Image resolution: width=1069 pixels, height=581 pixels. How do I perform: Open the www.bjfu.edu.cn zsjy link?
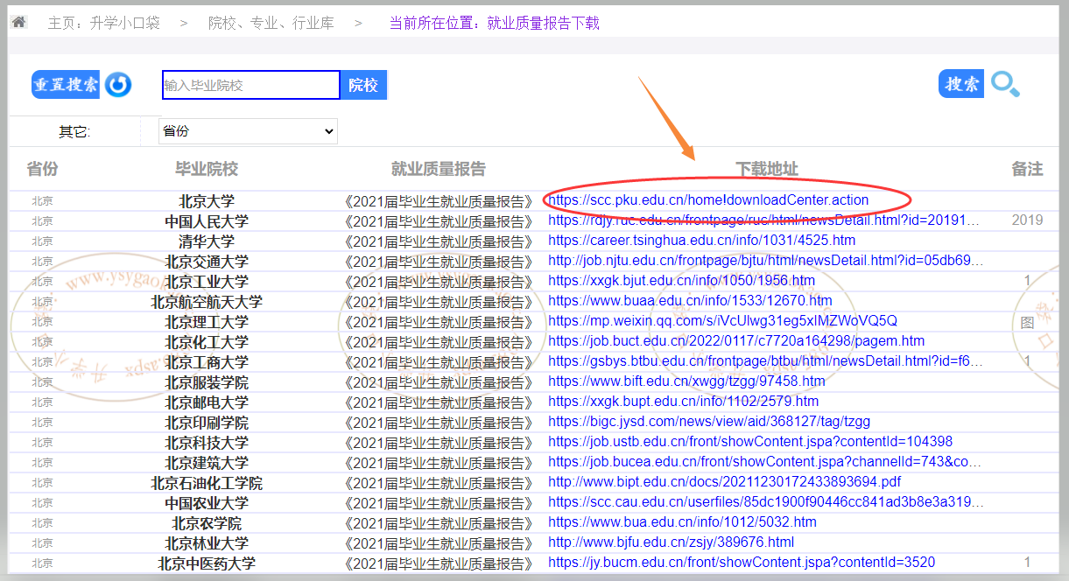[671, 542]
